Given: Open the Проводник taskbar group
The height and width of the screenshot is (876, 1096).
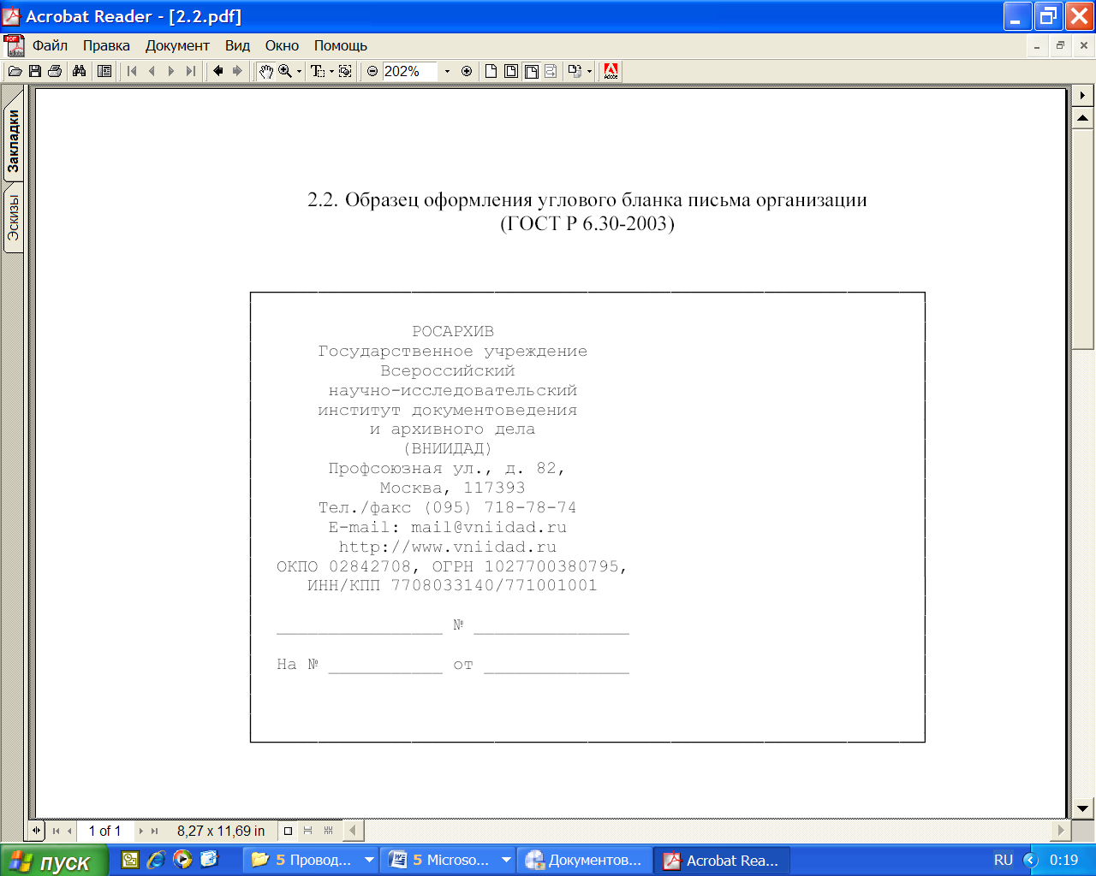Looking at the screenshot, I should pos(312,861).
